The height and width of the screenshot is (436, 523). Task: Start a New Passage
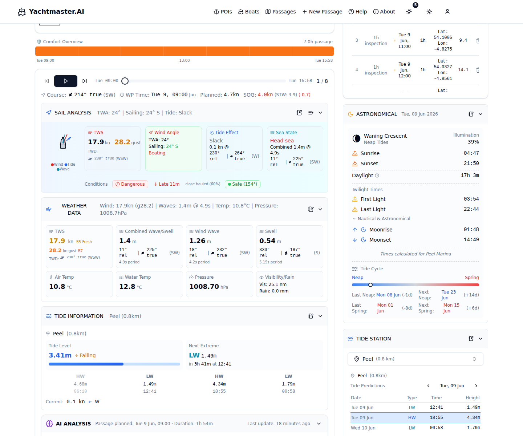click(x=322, y=12)
